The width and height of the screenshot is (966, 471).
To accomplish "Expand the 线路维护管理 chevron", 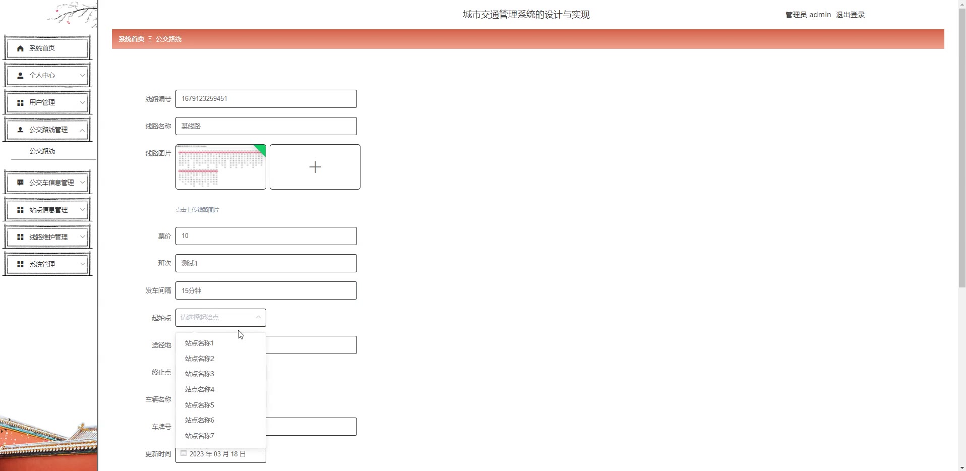I will click(83, 237).
